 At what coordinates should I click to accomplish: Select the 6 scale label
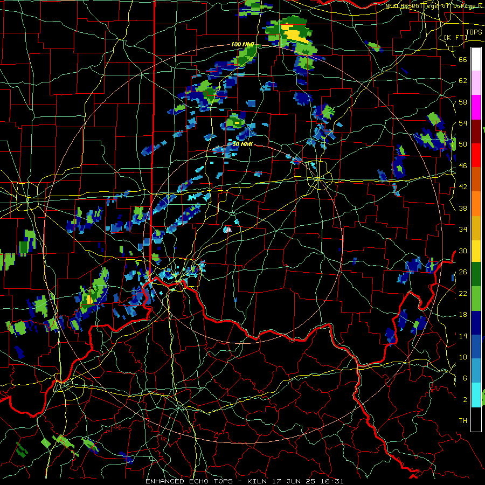[465, 378]
